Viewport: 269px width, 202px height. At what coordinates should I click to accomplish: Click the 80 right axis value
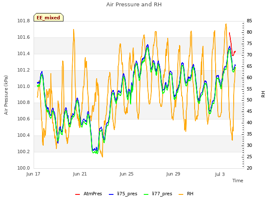click(249, 32)
